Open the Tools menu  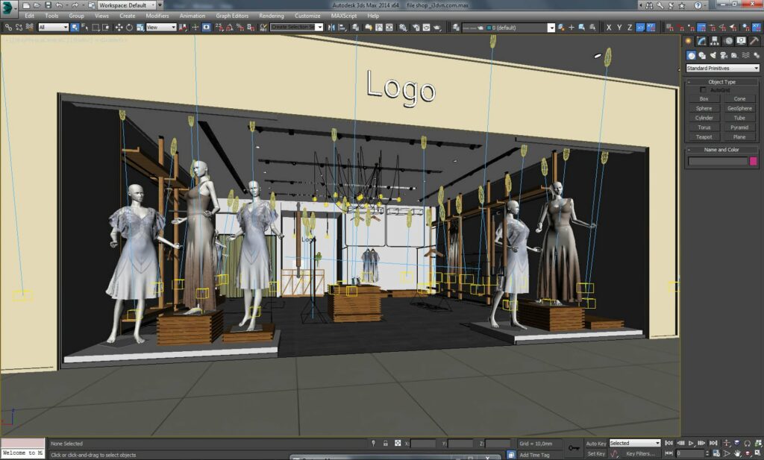coord(51,16)
